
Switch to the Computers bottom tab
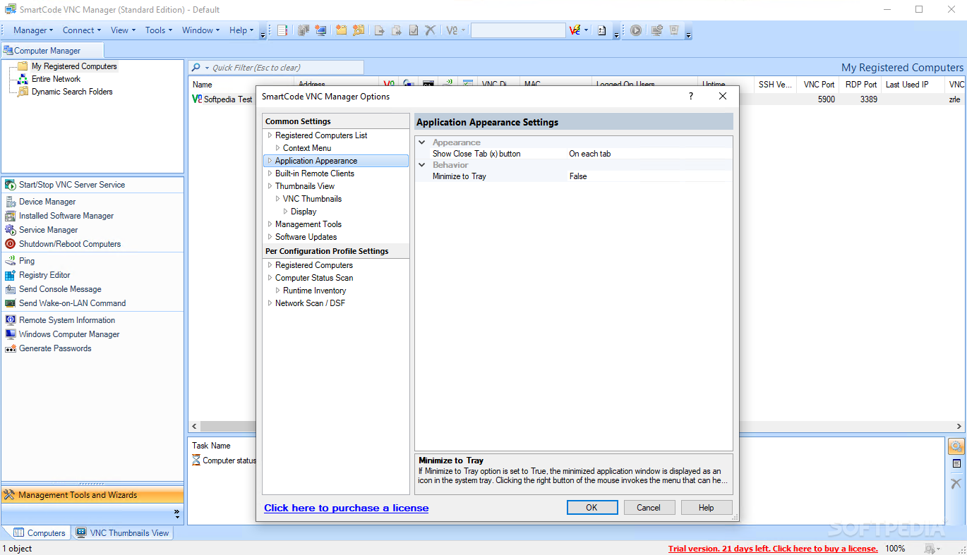(x=39, y=533)
